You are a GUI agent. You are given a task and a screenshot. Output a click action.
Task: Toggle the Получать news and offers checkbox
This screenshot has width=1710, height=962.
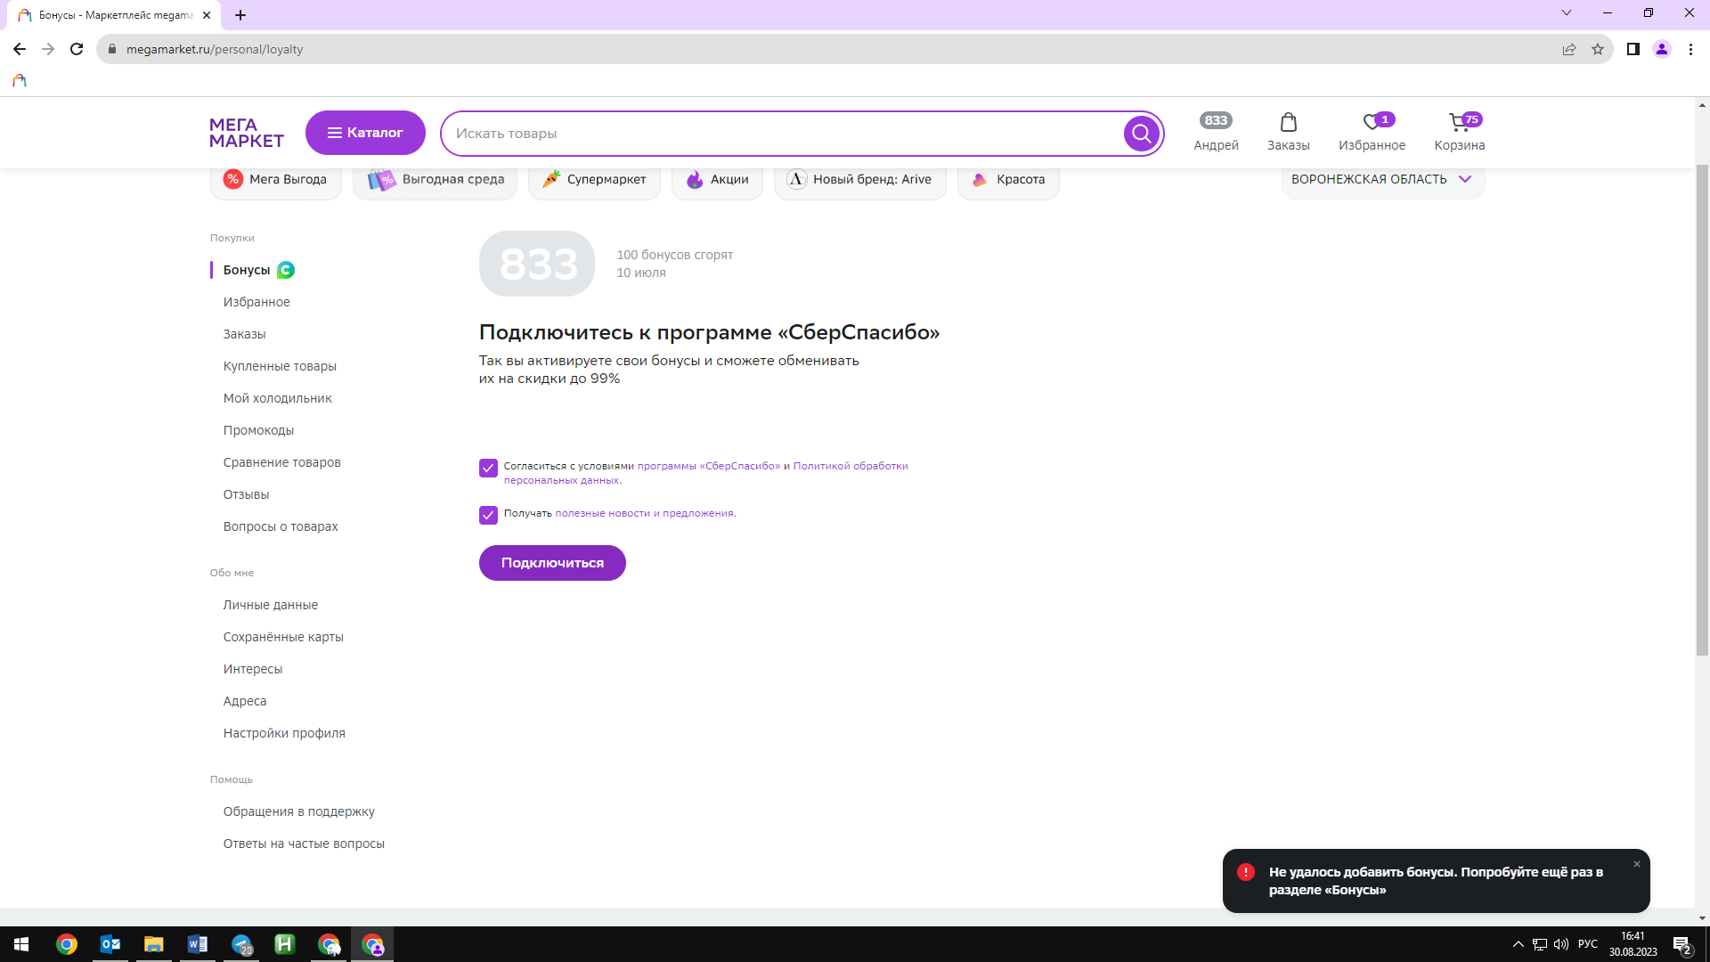[x=488, y=515]
